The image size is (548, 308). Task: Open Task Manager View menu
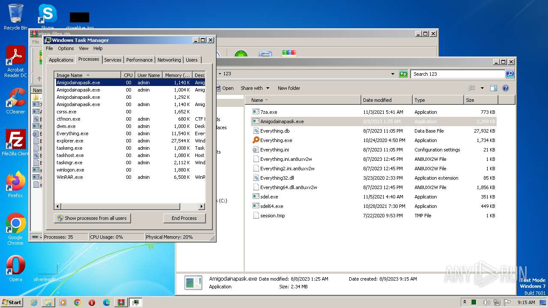83,48
